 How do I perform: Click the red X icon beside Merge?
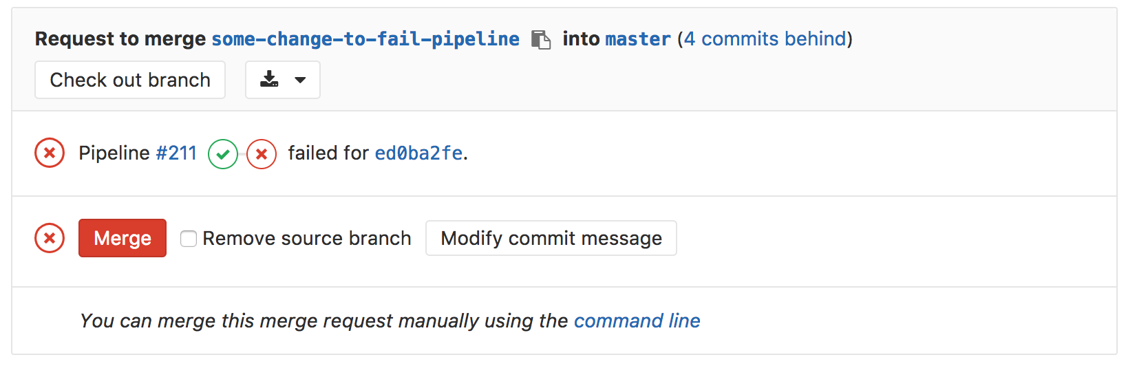(x=50, y=238)
